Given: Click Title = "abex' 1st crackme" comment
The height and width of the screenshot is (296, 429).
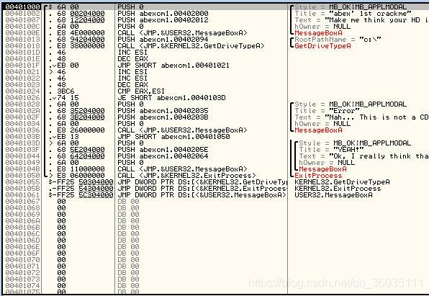Looking at the screenshot, I should (x=353, y=13).
